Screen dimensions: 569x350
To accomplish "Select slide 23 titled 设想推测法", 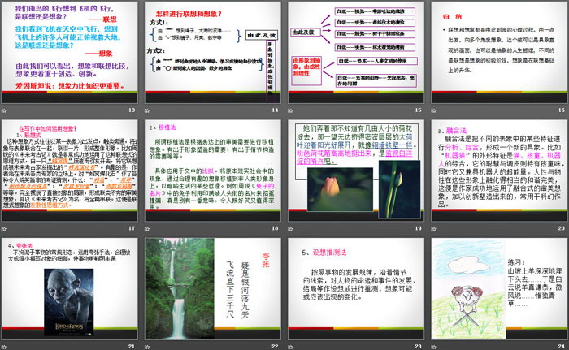I will pyautogui.click(x=355, y=289).
